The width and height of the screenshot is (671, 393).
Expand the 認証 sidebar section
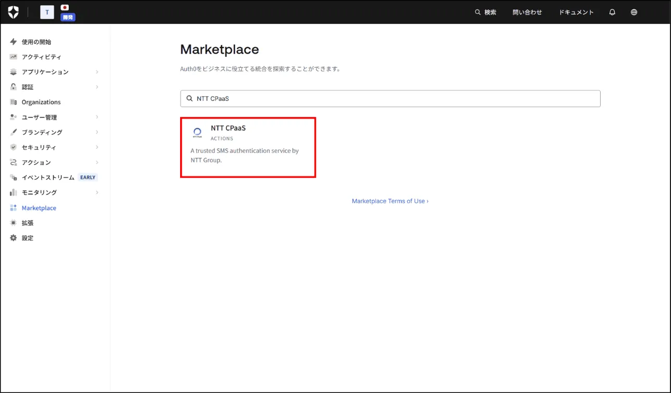click(97, 87)
